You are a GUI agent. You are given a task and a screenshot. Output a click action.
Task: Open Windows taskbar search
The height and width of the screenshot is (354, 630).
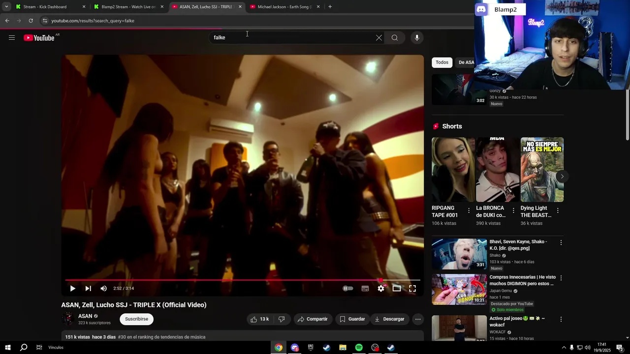(x=24, y=348)
